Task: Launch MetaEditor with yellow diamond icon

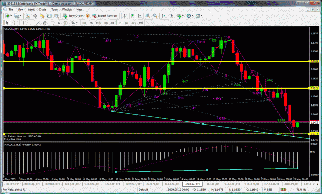Action: point(87,16)
